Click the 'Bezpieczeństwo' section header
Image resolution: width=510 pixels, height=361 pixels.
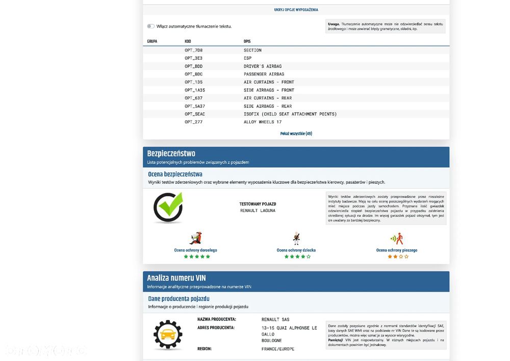[x=171, y=153]
